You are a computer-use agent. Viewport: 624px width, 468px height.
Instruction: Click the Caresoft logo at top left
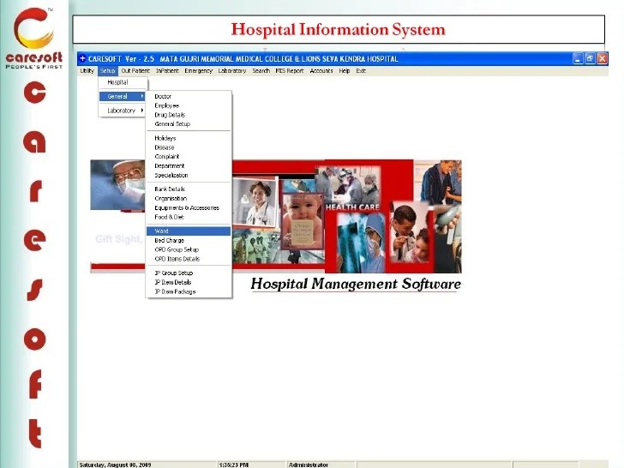point(34,38)
